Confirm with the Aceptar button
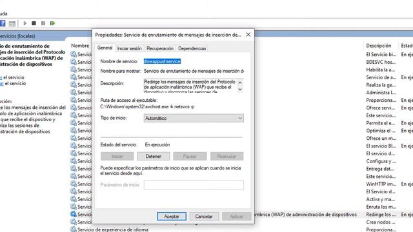This screenshot has height=232, width=413. pos(172,217)
